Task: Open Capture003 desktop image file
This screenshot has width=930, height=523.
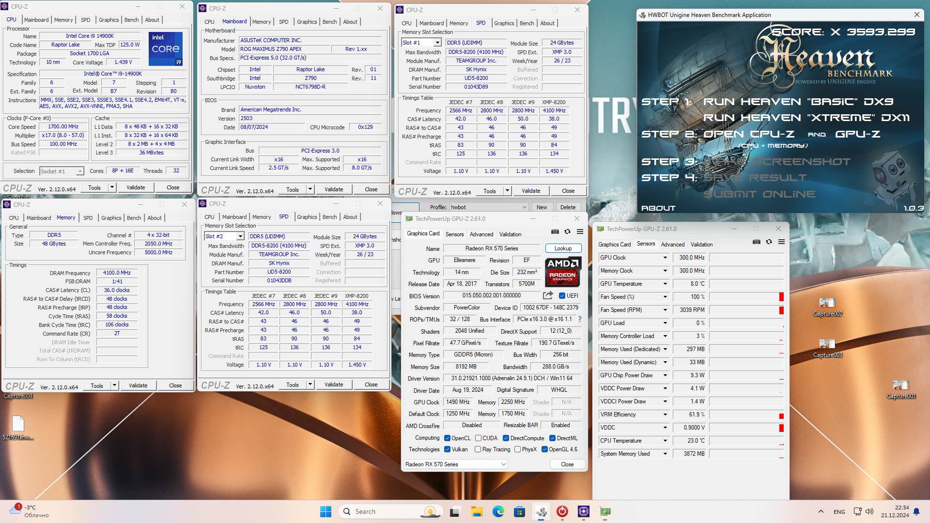Action: click(827, 348)
